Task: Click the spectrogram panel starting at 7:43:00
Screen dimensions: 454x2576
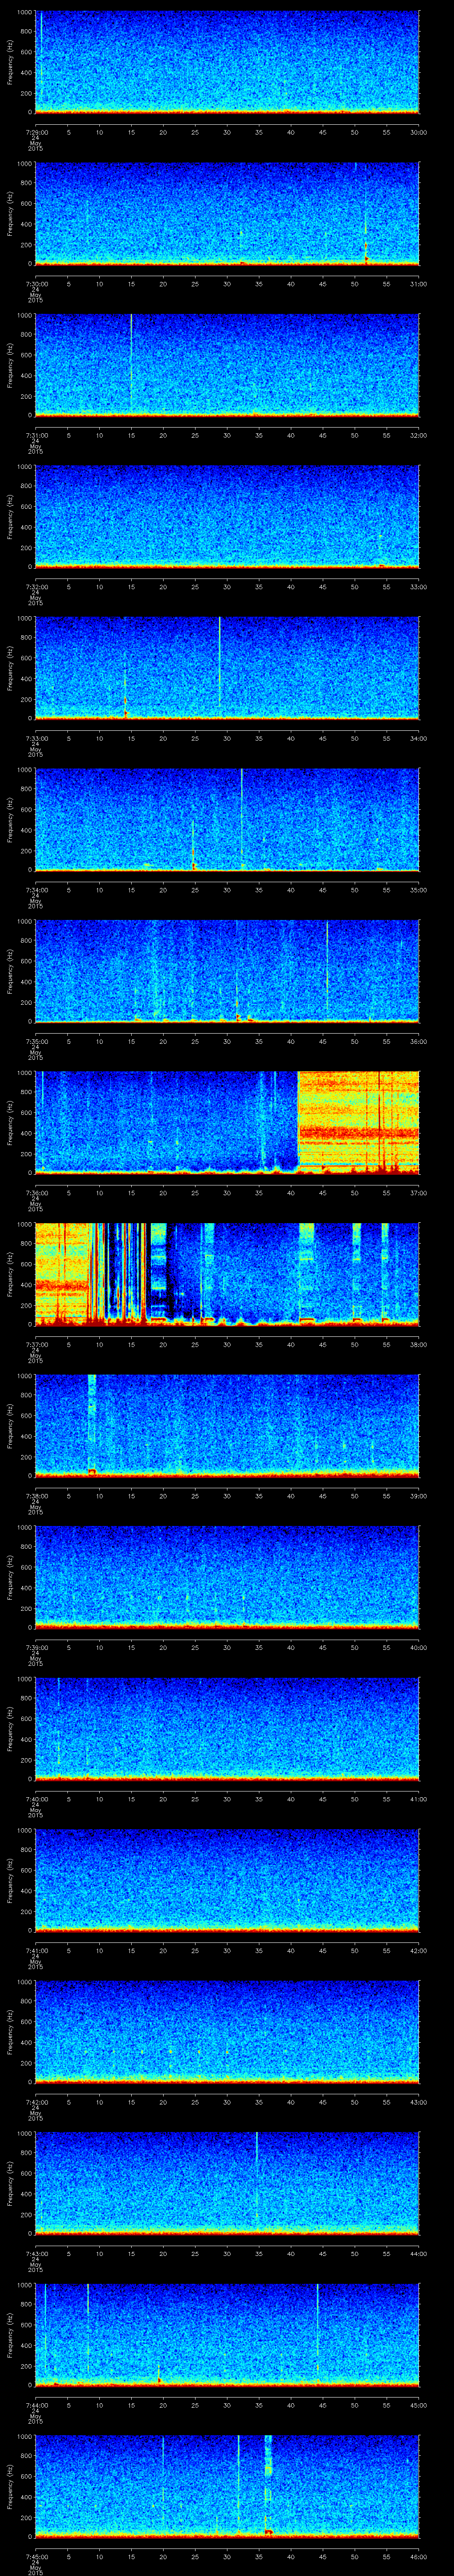Action: (227, 2183)
